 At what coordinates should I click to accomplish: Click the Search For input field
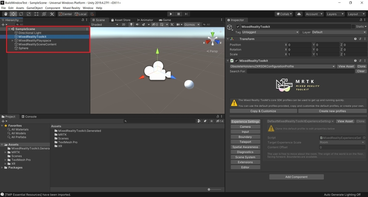[301, 71]
